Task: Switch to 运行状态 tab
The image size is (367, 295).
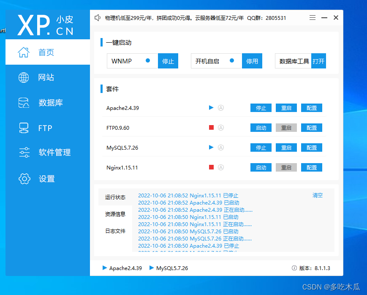Action: (115, 197)
